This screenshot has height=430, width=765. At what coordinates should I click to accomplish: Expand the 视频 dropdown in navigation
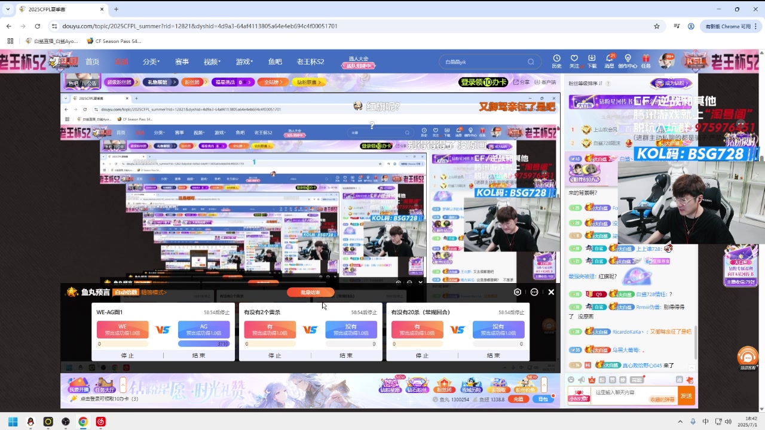[x=212, y=62]
